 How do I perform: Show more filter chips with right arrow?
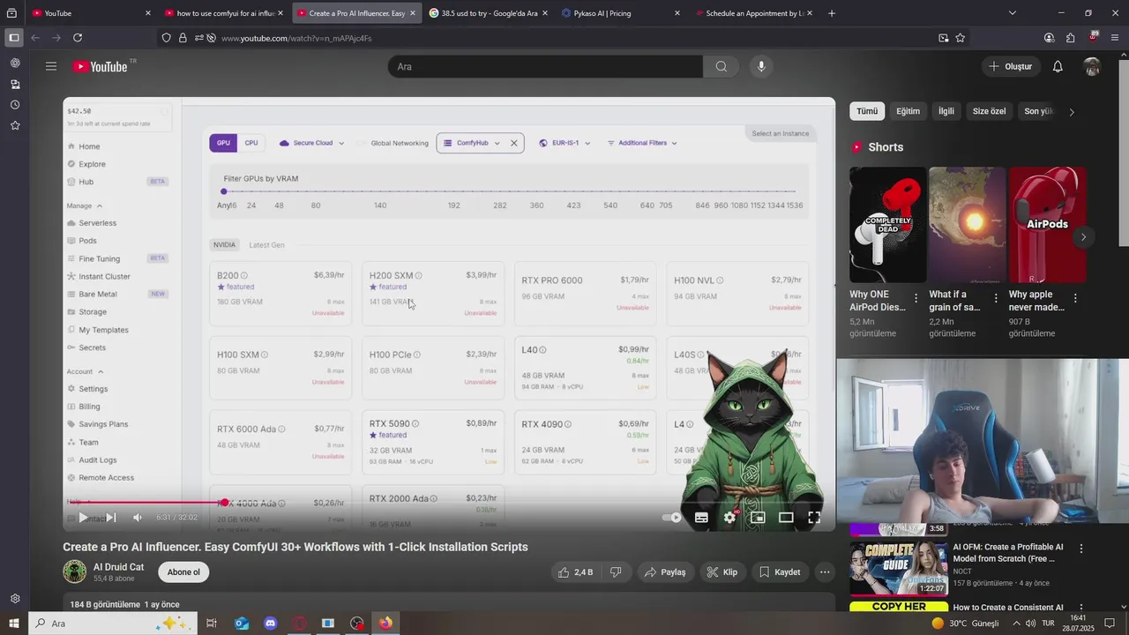click(1072, 112)
